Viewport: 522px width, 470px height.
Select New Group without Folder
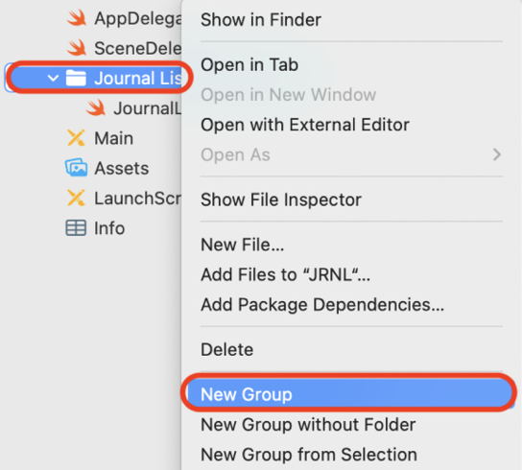[308, 424]
